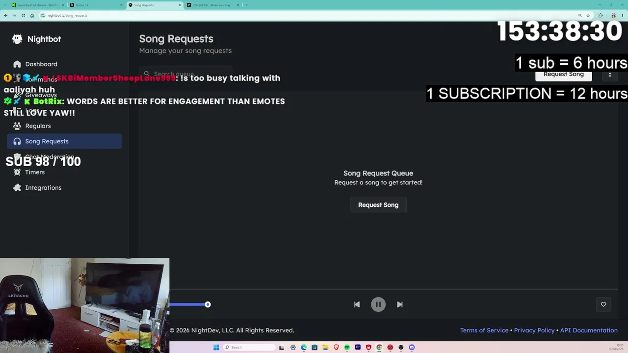Viewport: 628px width, 353px height.
Task: Open the tab search dropdown
Action: click(4, 5)
